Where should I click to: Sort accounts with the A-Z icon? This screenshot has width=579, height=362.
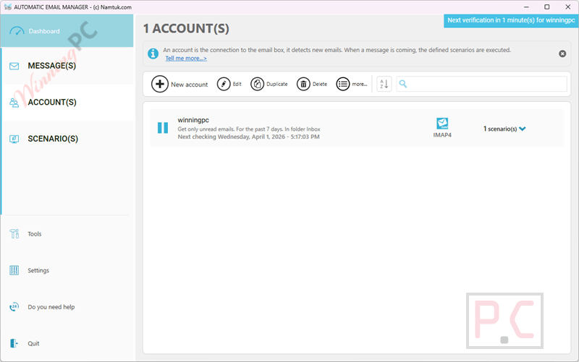pyautogui.click(x=384, y=84)
